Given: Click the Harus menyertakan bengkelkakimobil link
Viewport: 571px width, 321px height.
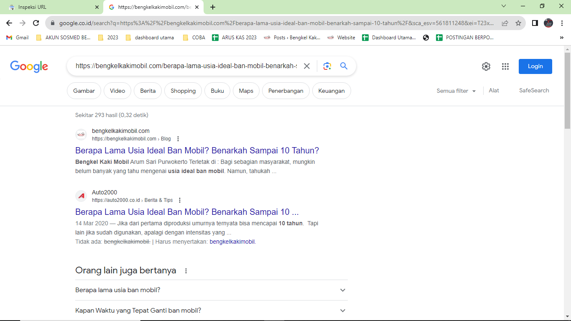Looking at the screenshot, I should pos(232,242).
